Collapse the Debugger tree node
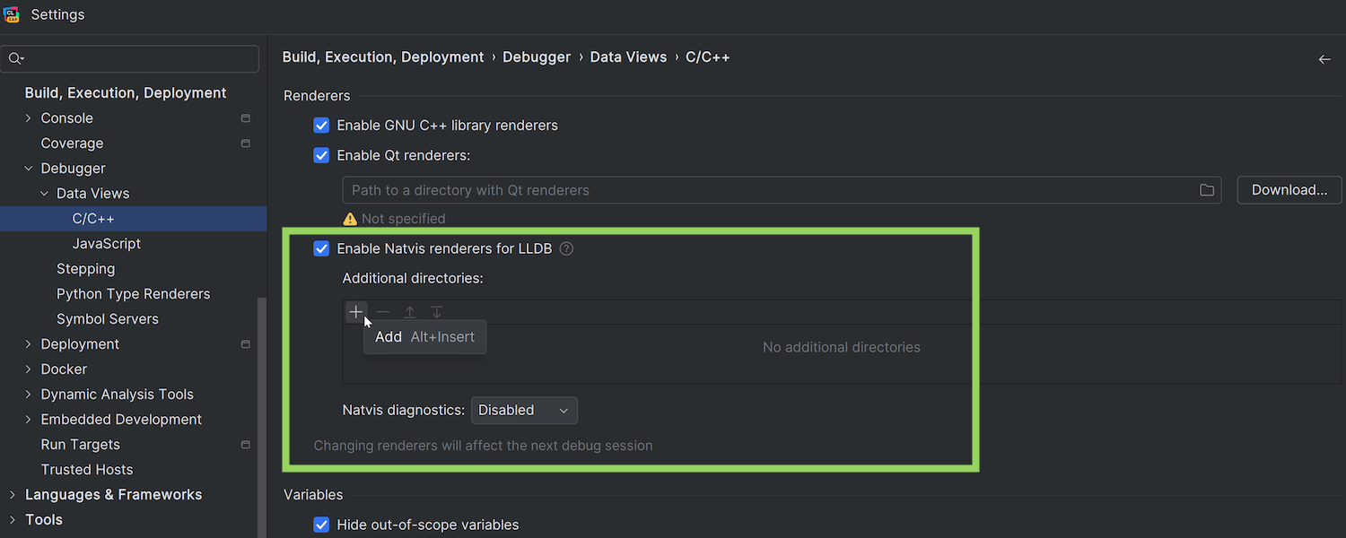This screenshot has height=538, width=1346. pos(29,169)
